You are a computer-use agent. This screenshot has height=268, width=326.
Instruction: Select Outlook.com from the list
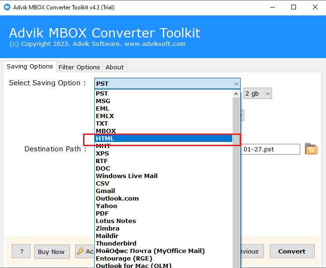[x=164, y=198]
